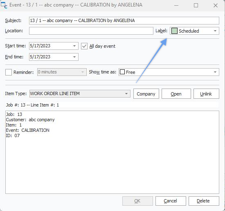Viewport: 225px width, 211px height.
Task: Click the white Free status swatch
Action: 122,72
